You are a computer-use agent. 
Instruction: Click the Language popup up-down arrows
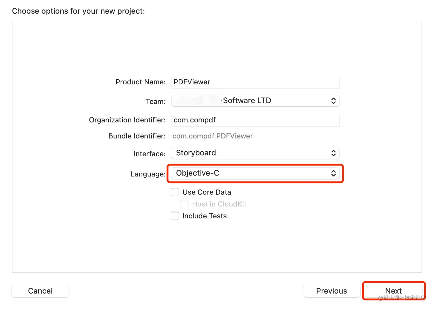point(334,173)
